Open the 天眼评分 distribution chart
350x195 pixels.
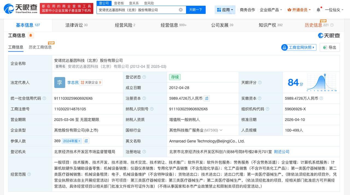[x=322, y=82]
